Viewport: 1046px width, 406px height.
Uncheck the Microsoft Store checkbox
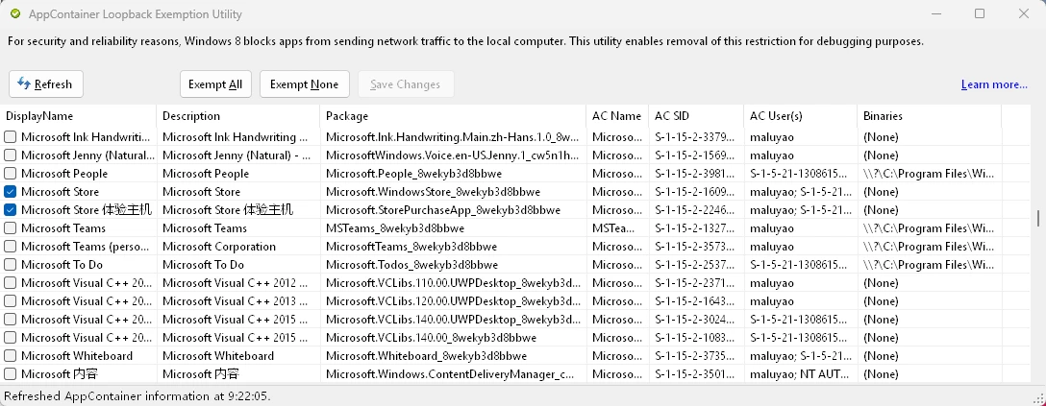tap(10, 192)
